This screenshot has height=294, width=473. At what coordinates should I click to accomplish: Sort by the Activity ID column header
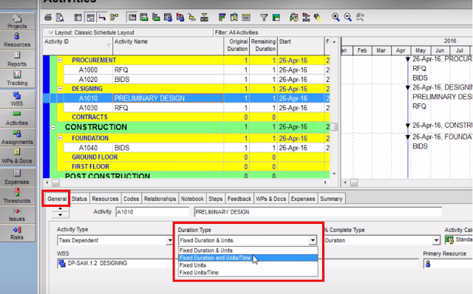pos(78,46)
